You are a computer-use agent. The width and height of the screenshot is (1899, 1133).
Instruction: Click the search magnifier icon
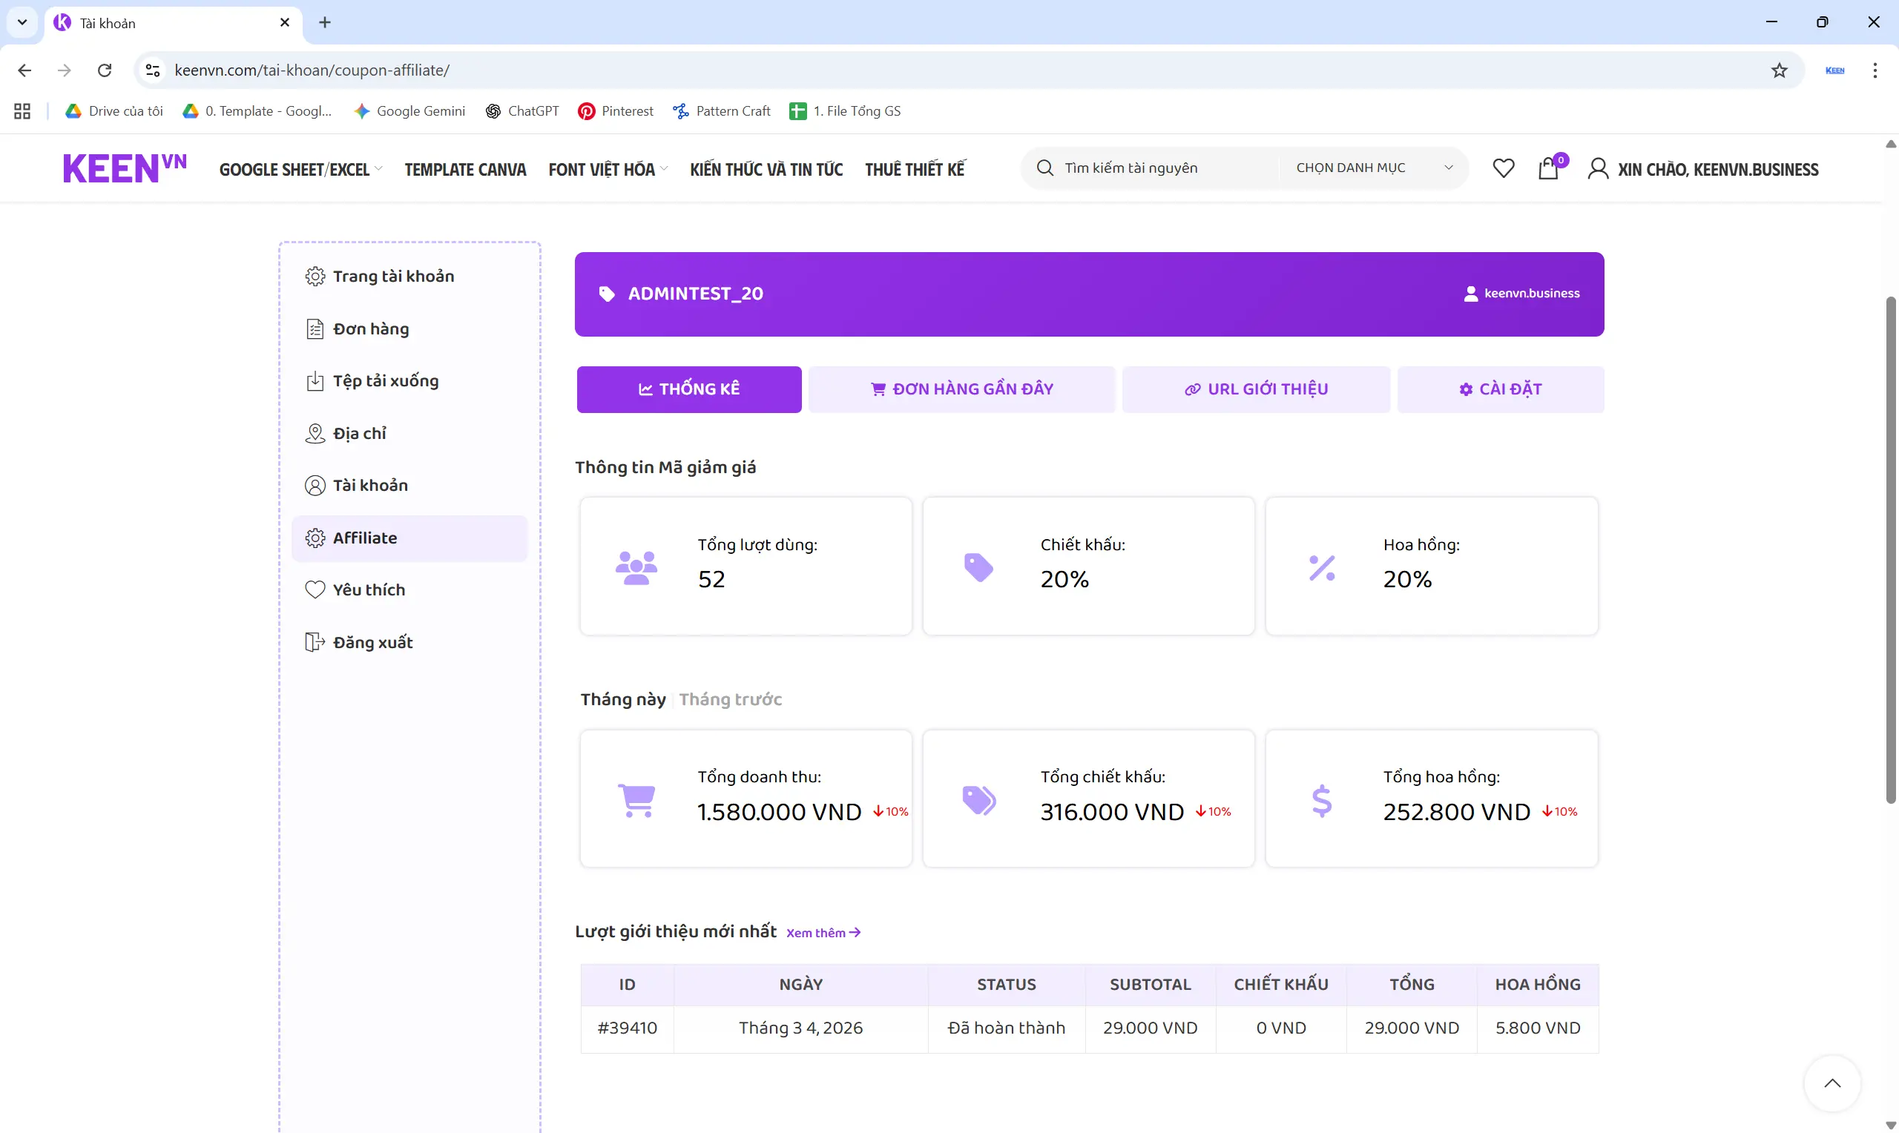pyautogui.click(x=1044, y=168)
